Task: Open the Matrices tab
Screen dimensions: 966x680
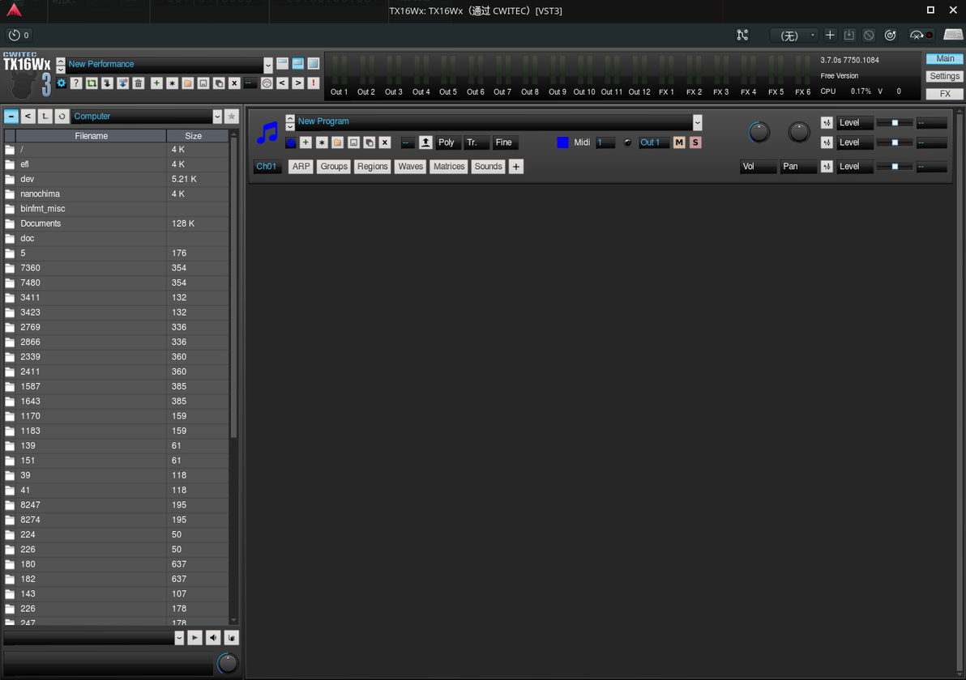Action: pos(449,167)
